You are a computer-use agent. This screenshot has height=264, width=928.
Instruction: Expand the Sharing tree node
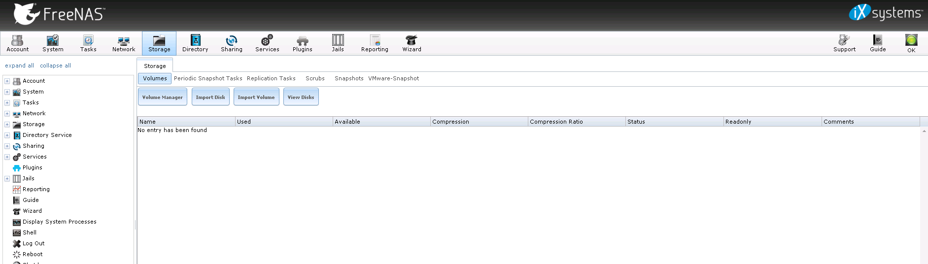point(7,146)
